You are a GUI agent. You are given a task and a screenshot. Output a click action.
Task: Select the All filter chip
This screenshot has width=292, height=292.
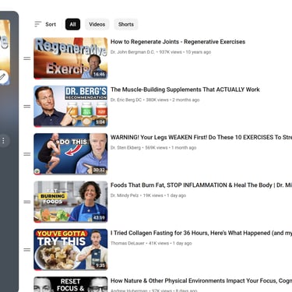[x=72, y=24]
